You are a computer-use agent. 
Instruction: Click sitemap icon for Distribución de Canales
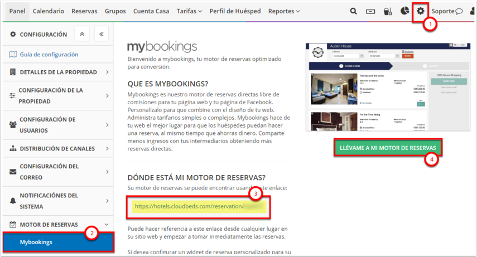pos(13,149)
